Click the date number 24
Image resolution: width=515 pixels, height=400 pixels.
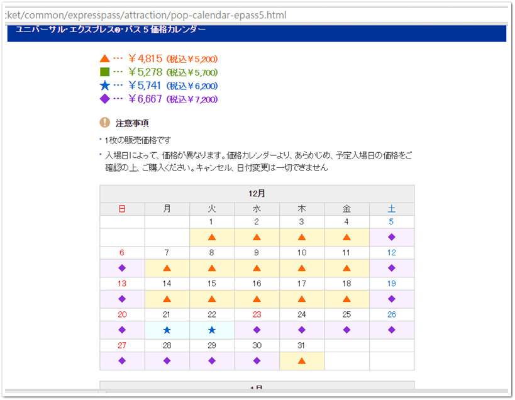pos(301,314)
